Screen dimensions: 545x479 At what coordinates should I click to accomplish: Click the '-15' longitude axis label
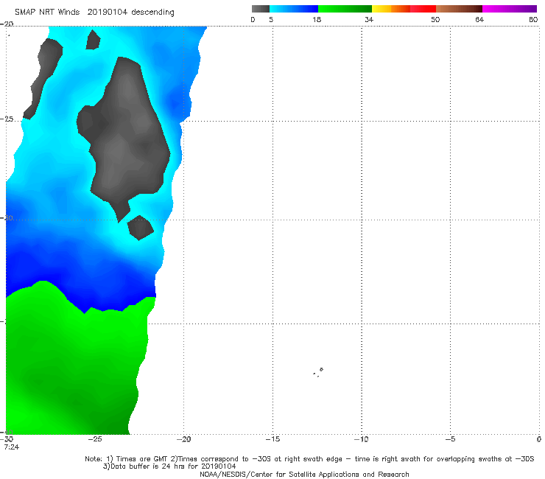pyautogui.click(x=272, y=439)
